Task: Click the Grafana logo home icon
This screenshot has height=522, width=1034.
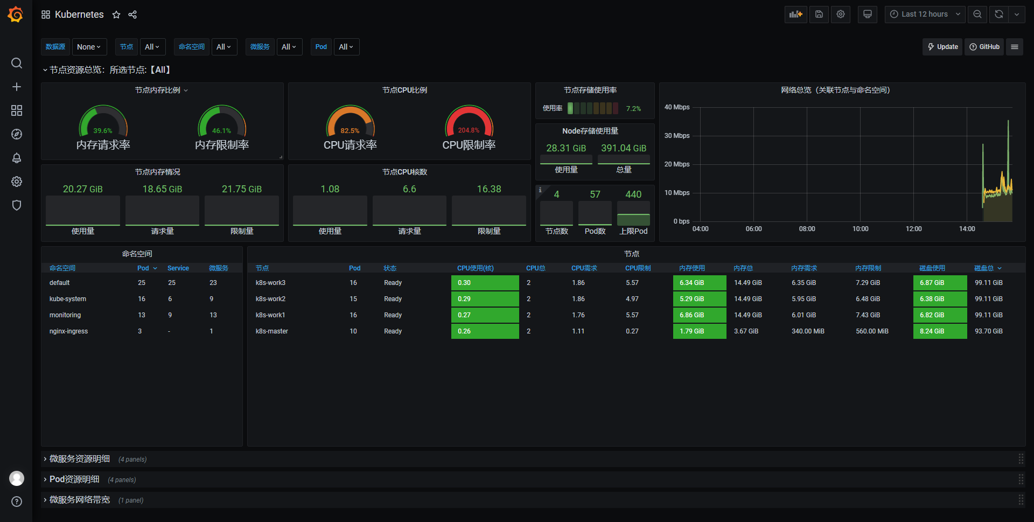Action: click(x=16, y=15)
